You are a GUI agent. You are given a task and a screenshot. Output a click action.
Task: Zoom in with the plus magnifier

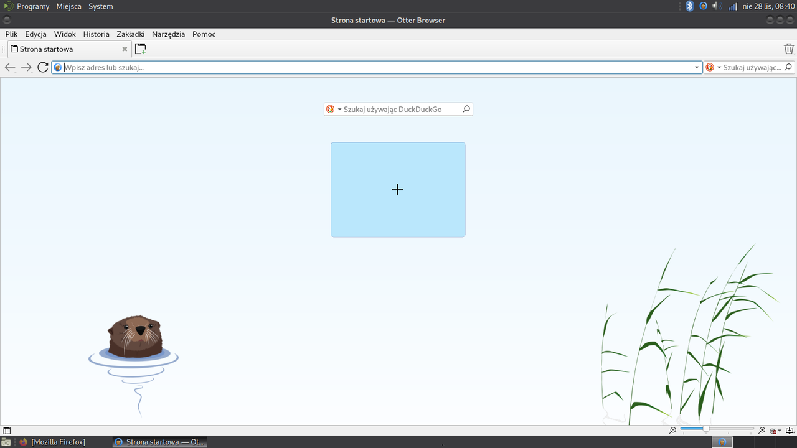(762, 431)
